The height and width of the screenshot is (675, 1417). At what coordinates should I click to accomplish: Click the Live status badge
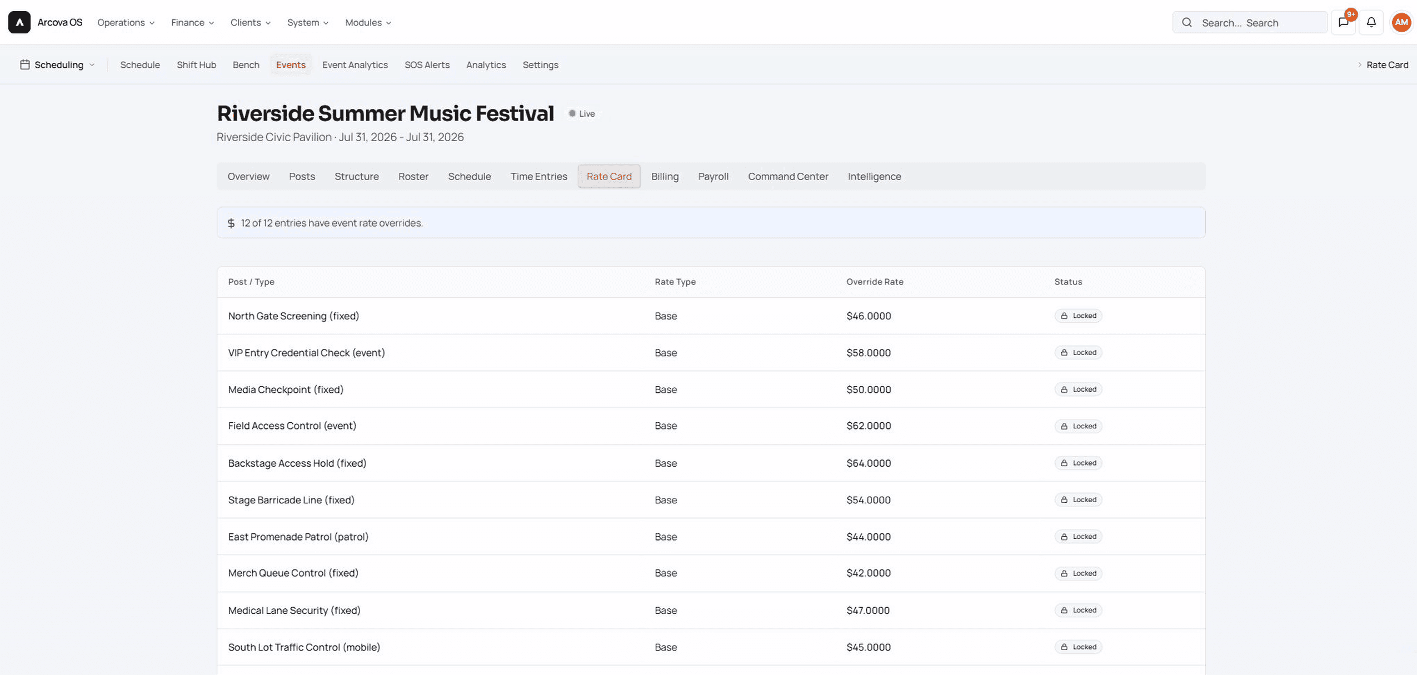tap(581, 113)
